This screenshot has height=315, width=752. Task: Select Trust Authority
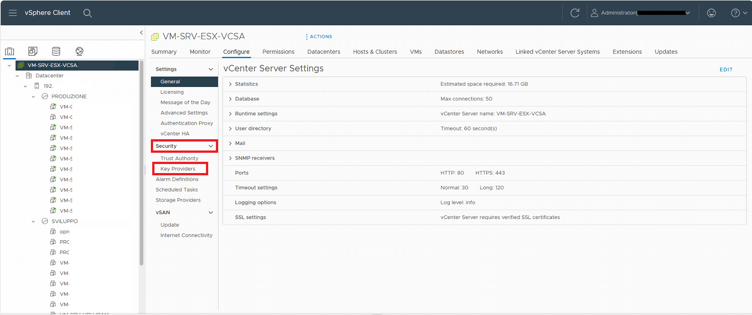179,158
